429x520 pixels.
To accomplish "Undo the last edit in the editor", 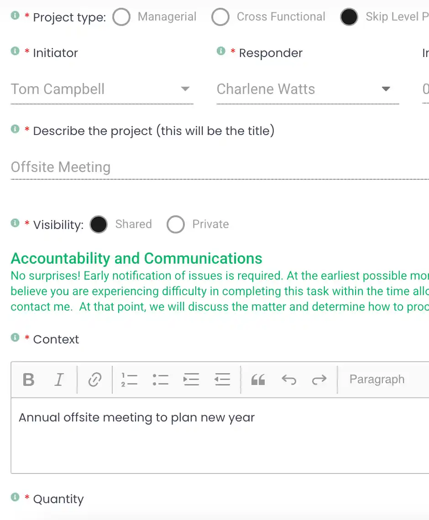I will pos(289,379).
